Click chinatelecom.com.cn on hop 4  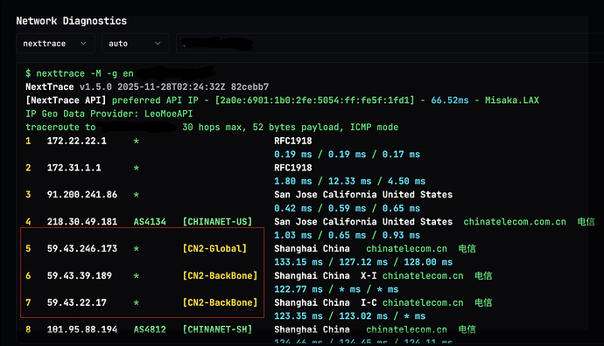pos(515,222)
